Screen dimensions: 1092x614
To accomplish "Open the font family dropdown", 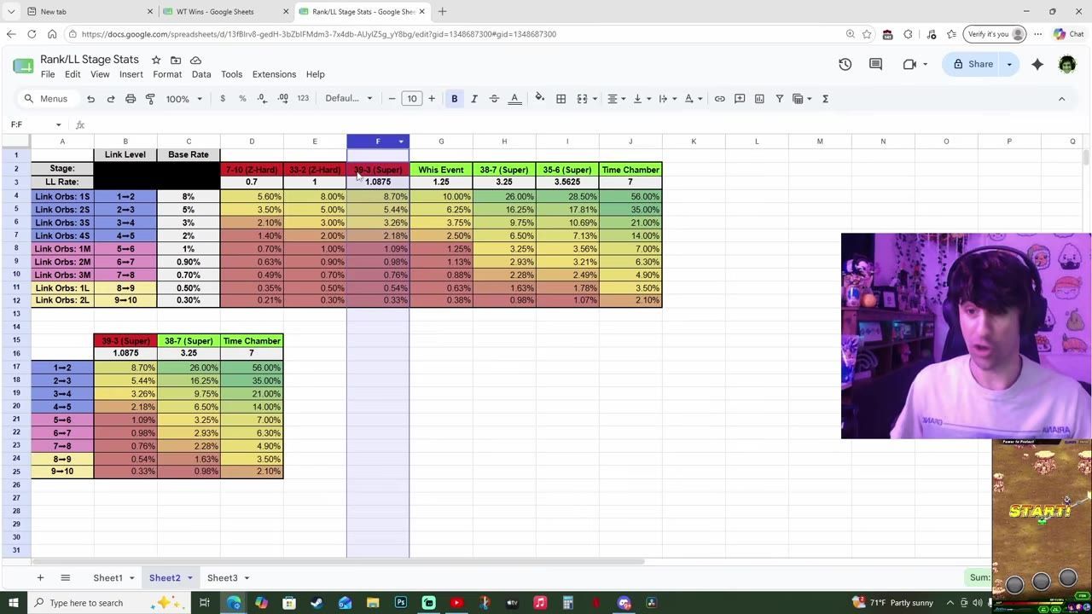I will click(x=348, y=99).
